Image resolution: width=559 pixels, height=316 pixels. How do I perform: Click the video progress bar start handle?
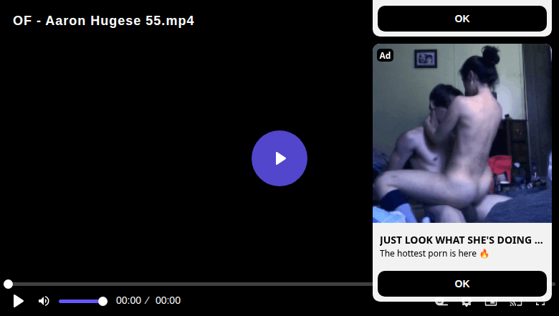[8, 284]
